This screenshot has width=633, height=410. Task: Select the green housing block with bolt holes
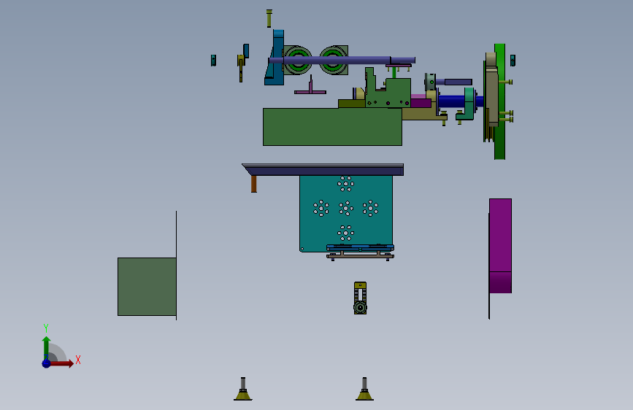[x=388, y=91]
